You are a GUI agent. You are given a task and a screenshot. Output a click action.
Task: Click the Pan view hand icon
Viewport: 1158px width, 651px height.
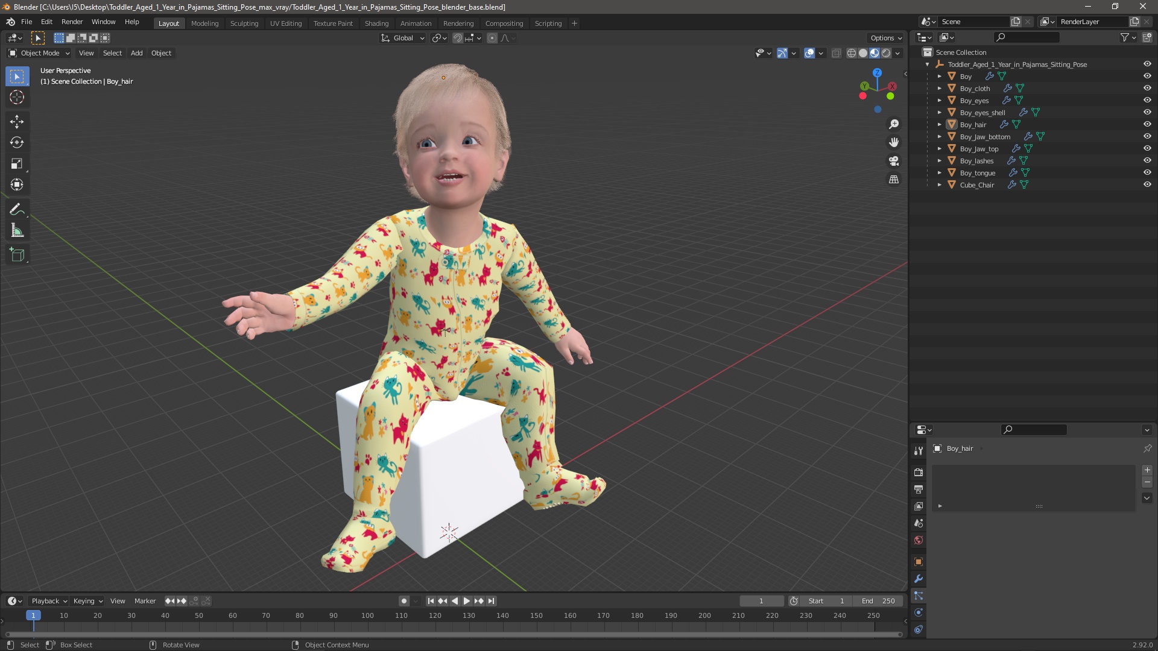[x=894, y=142]
